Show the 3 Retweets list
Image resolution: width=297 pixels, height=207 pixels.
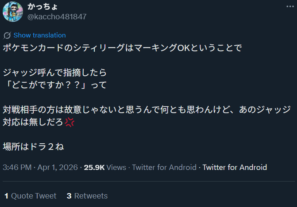click(87, 196)
